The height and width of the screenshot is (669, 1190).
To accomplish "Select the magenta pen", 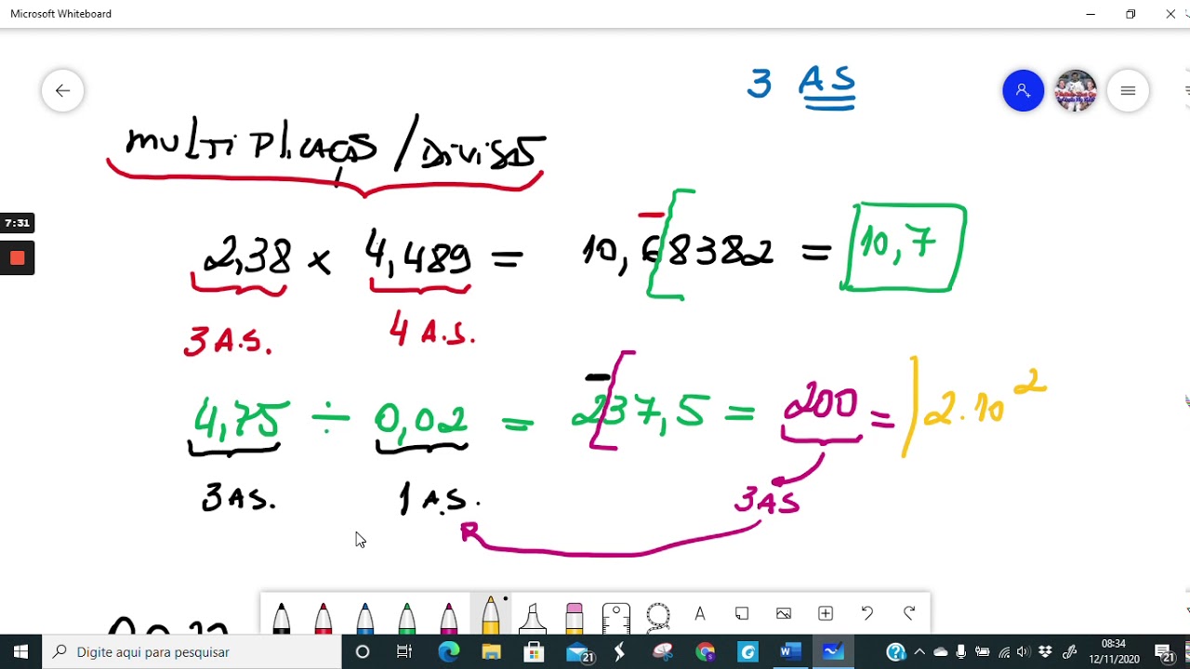I will 448,618.
